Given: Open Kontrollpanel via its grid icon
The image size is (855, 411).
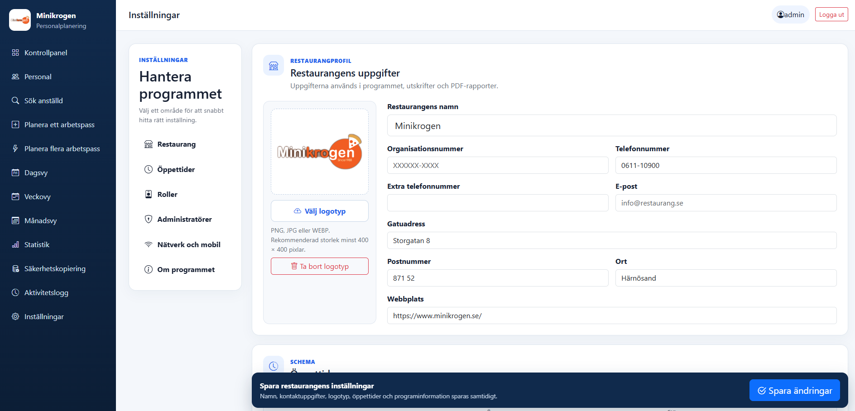Looking at the screenshot, I should [x=15, y=53].
